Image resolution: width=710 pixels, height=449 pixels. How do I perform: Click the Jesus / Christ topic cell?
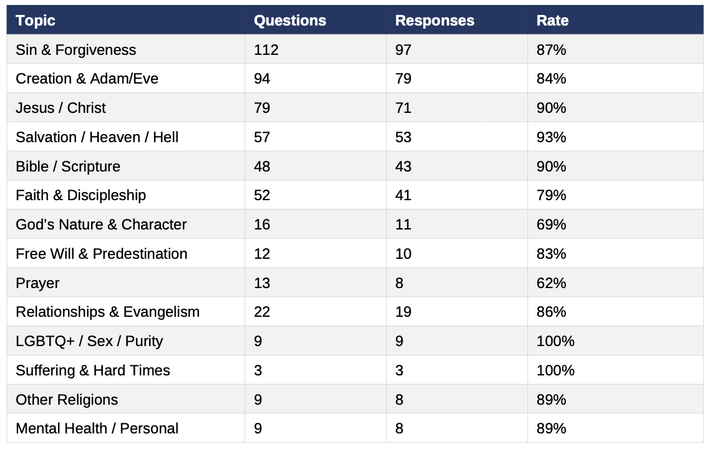(x=126, y=108)
